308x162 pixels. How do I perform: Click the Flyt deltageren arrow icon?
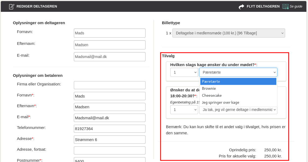click(241, 7)
